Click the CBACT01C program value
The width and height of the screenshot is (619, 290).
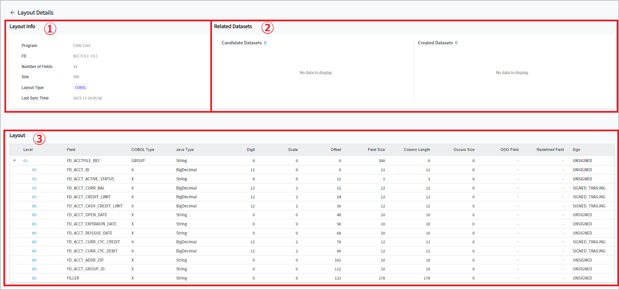pyautogui.click(x=82, y=46)
